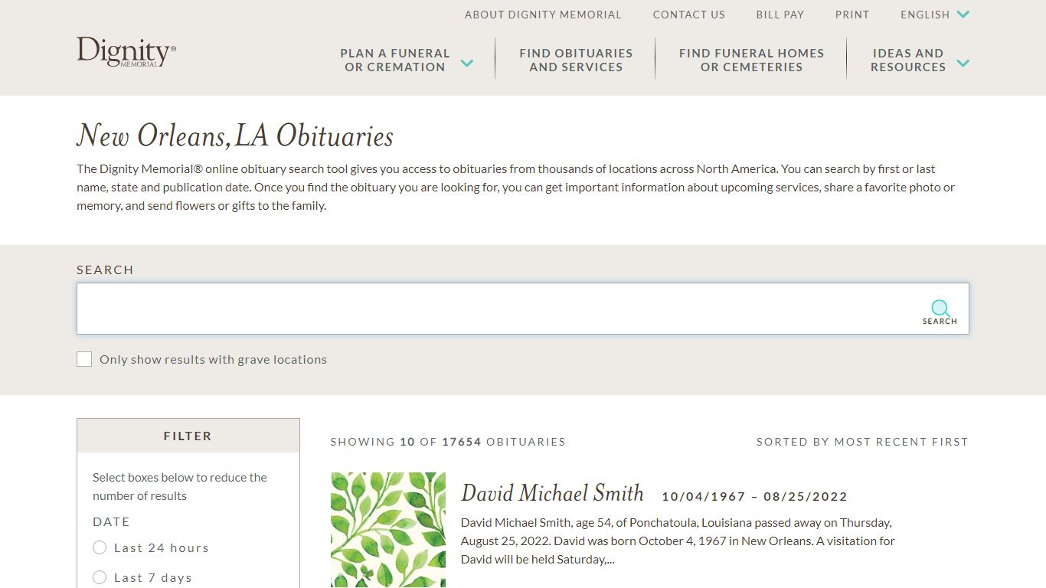This screenshot has height=588, width=1046.
Task: Click the New Orleans, LA Obituaries heading
Action: coord(235,136)
